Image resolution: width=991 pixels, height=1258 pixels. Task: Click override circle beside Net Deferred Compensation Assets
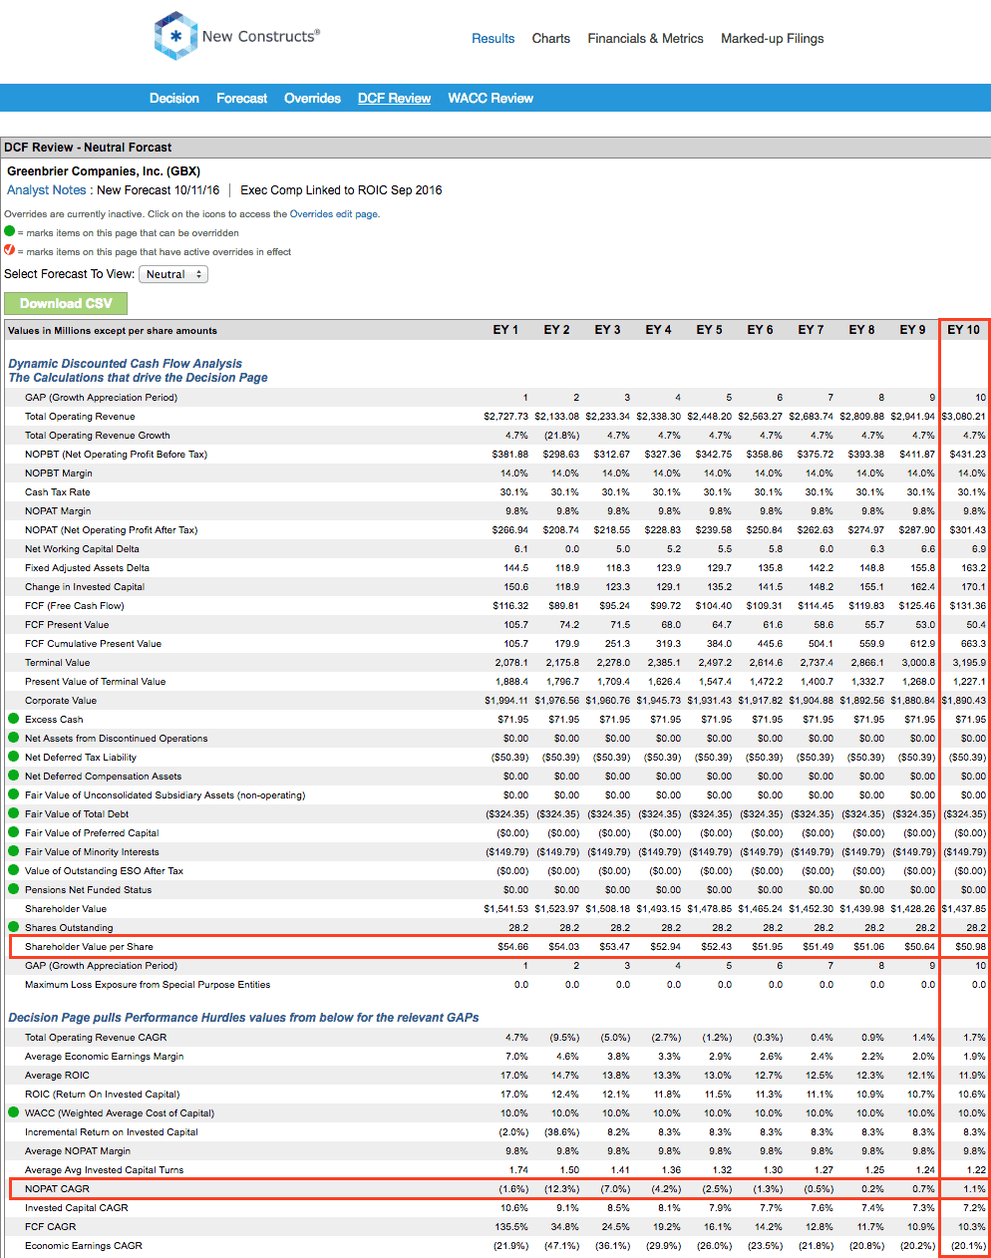pyautogui.click(x=13, y=776)
